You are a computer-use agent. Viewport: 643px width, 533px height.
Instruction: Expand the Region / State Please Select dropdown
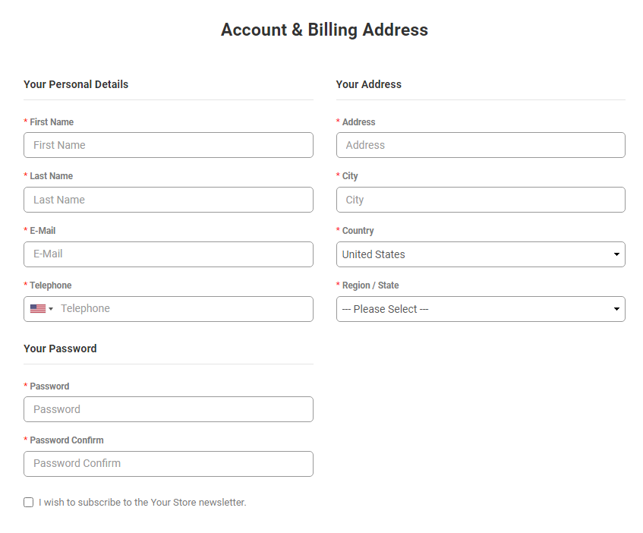(480, 309)
